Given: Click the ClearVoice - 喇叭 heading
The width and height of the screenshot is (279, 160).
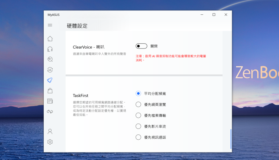Looking at the screenshot, I should coord(89,47).
